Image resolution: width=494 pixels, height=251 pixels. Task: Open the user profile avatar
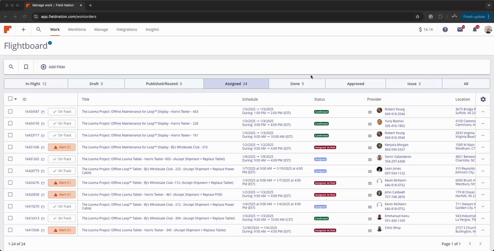pos(488,30)
